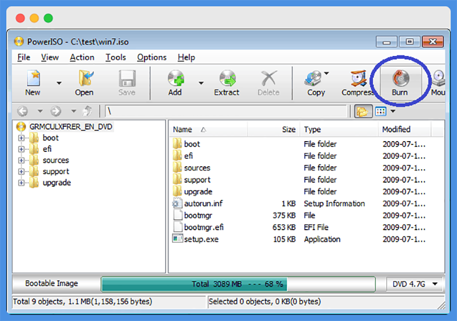
Task: Toggle the folder tree pane button
Action: coord(363,111)
